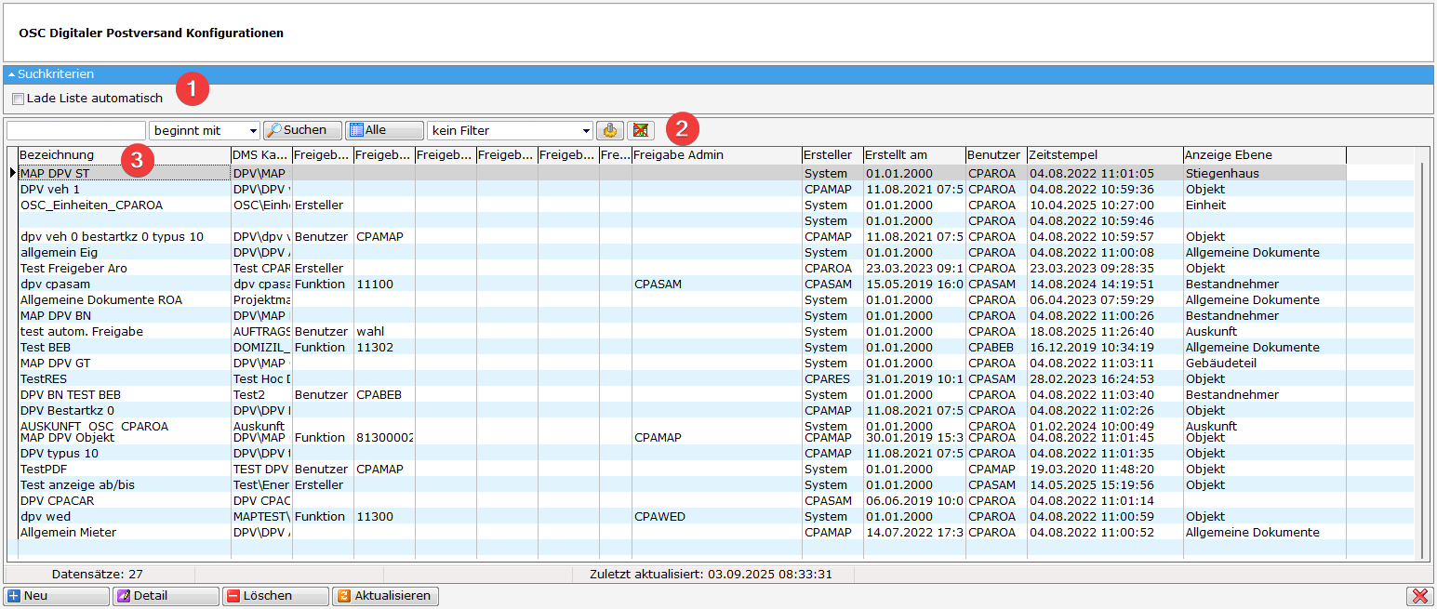Viewport: 1437px width, 609px height.
Task: Show all records with Alle button
Action: pos(384,131)
